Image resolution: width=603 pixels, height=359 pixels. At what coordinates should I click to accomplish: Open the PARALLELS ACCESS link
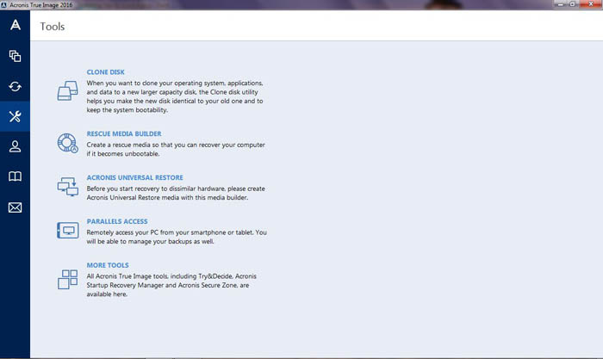coord(116,221)
